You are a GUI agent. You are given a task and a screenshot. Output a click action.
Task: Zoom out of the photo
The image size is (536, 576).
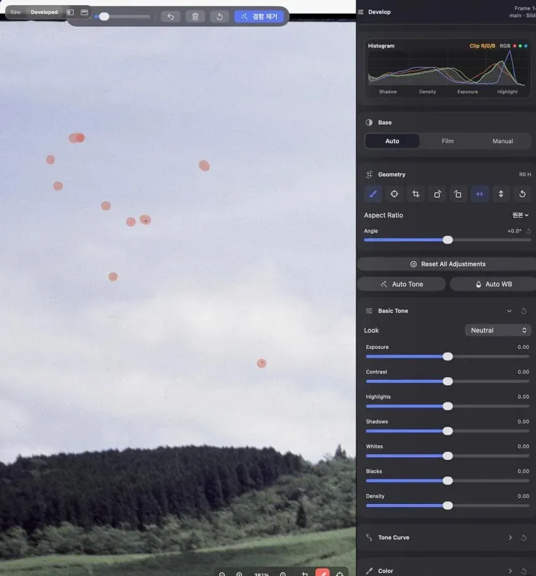pos(222,574)
